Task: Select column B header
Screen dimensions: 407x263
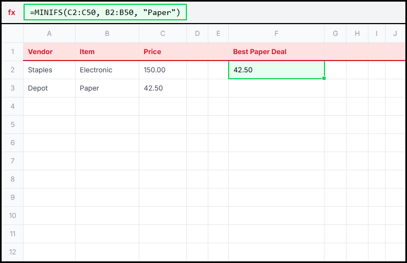Action: (x=107, y=34)
